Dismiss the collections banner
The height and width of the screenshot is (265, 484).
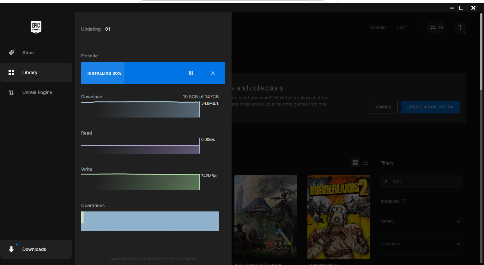click(383, 107)
